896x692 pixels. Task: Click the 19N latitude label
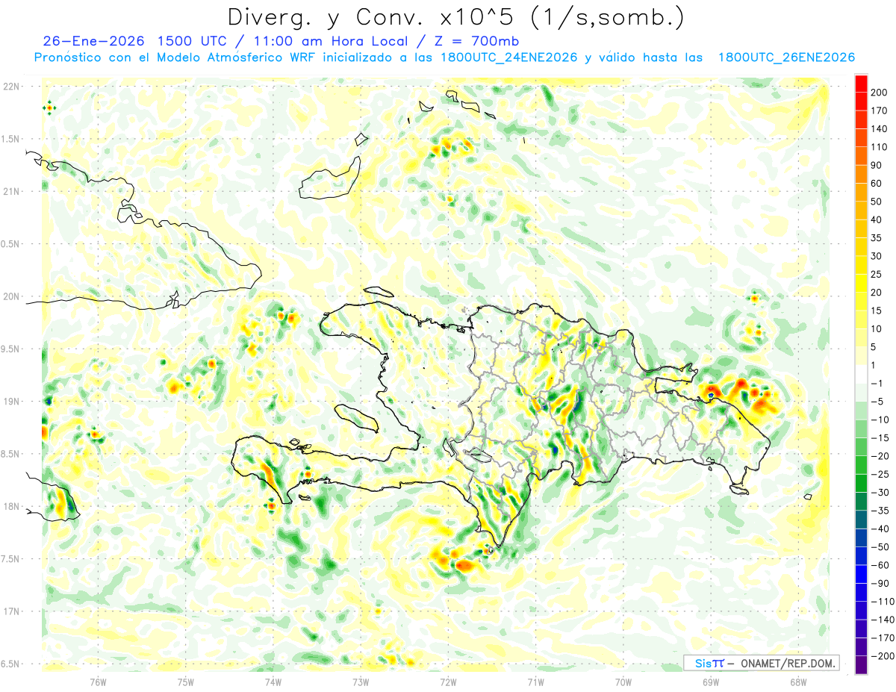click(x=11, y=402)
